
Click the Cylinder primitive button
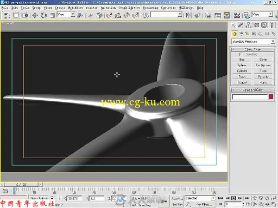[x=242, y=71]
